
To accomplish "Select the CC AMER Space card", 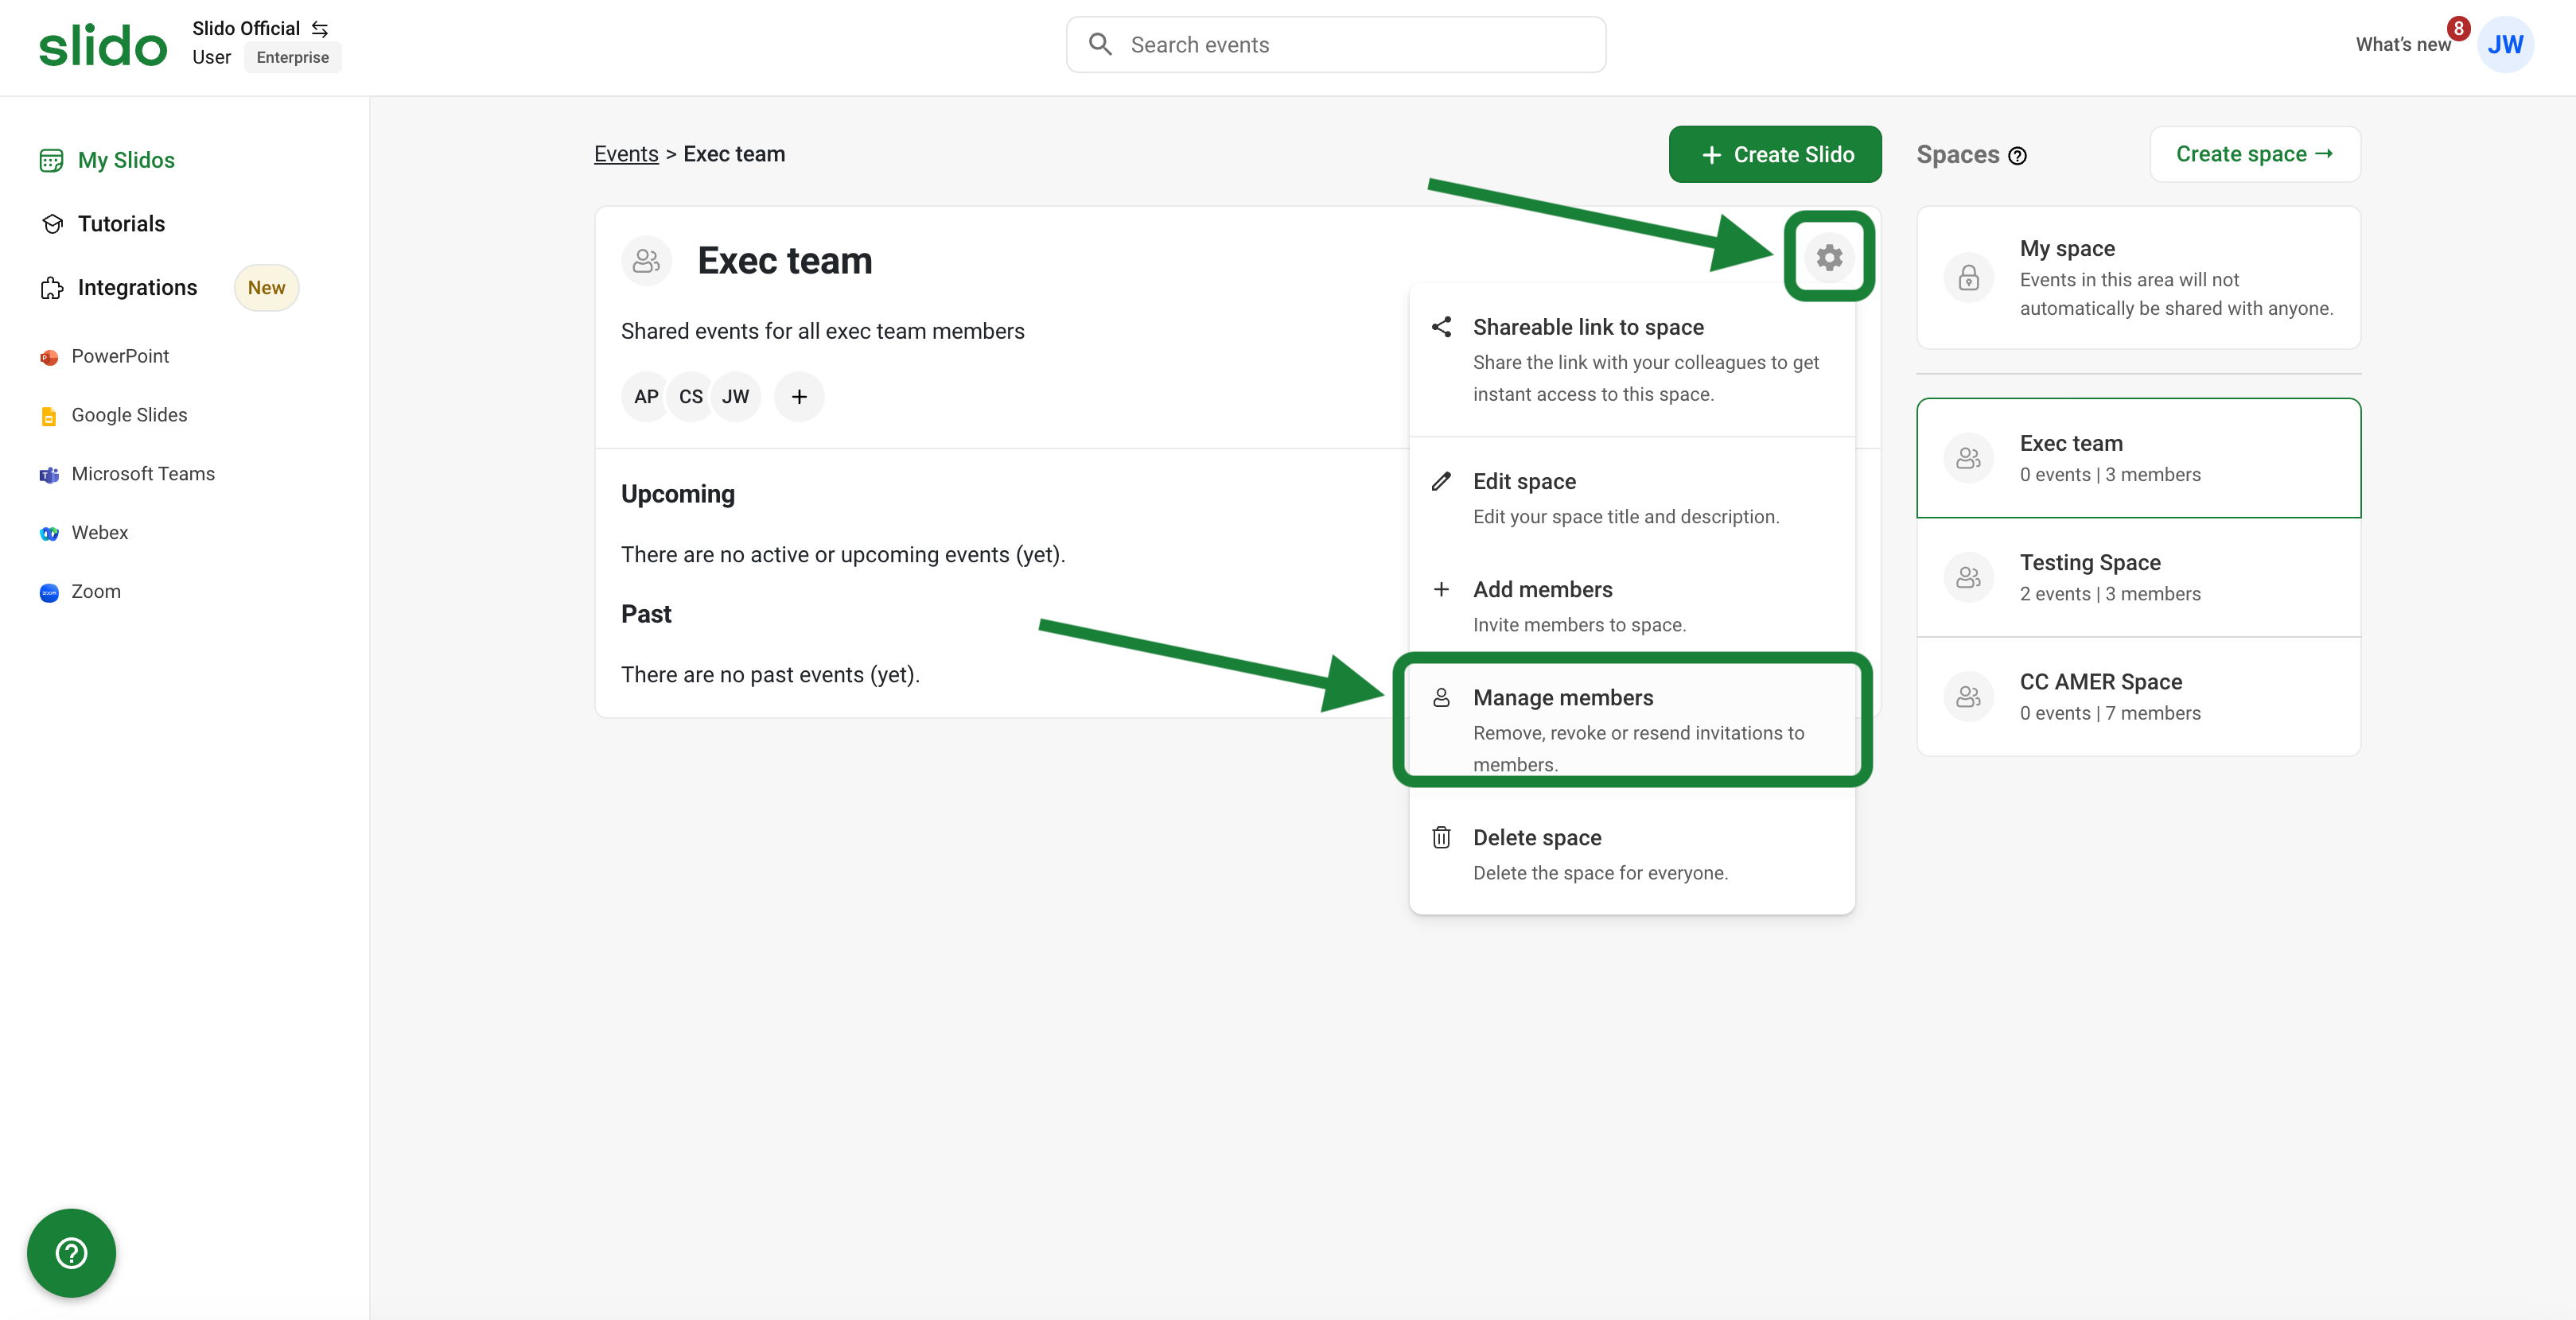I will pyautogui.click(x=2138, y=697).
